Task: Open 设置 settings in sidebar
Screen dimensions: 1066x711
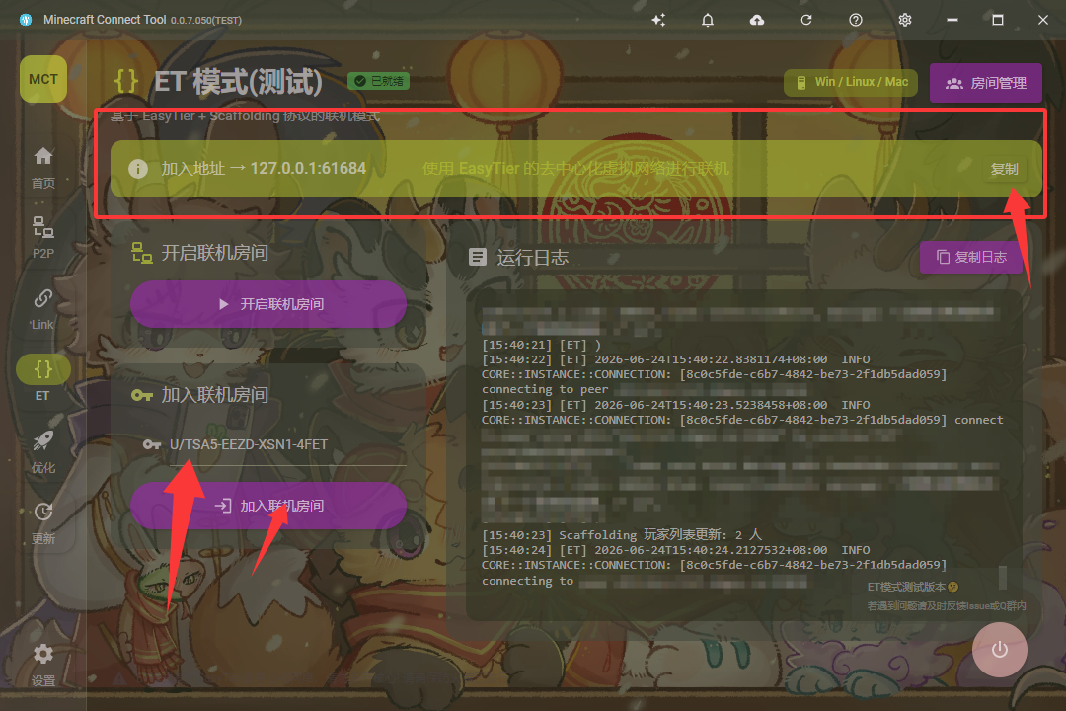Action: coord(42,665)
